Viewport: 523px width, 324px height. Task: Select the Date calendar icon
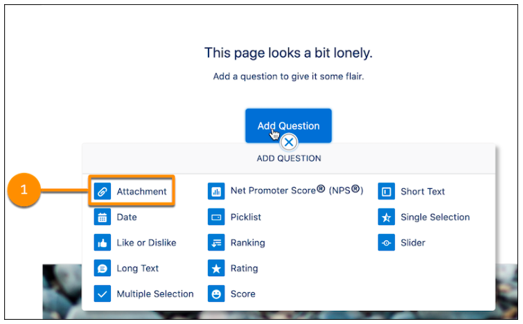pyautogui.click(x=103, y=217)
